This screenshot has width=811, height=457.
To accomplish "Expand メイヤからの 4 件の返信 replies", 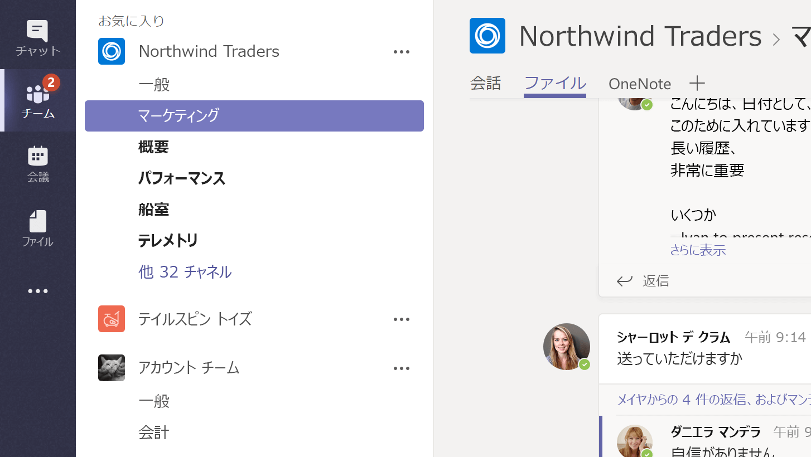I will click(x=713, y=400).
